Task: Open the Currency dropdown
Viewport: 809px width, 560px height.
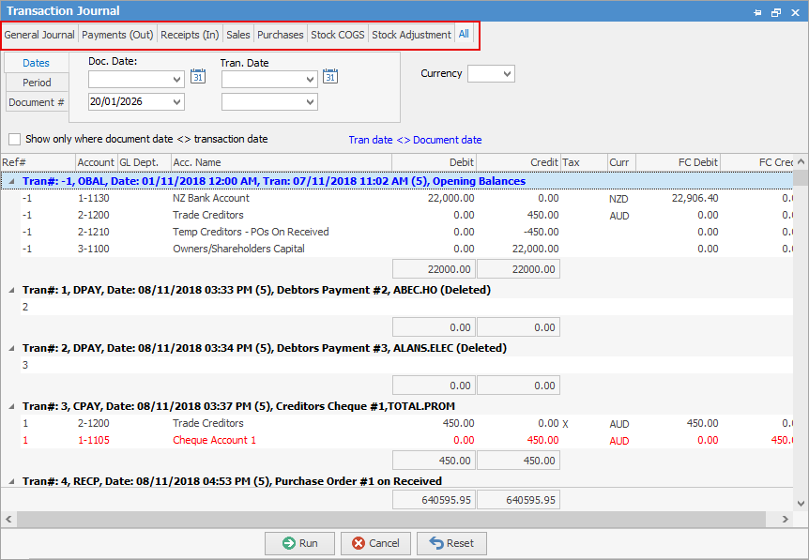Action: (x=507, y=74)
